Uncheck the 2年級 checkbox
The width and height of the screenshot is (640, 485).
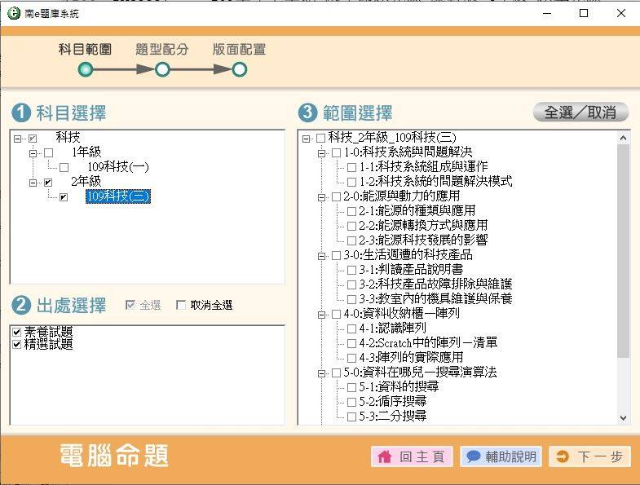click(x=48, y=183)
